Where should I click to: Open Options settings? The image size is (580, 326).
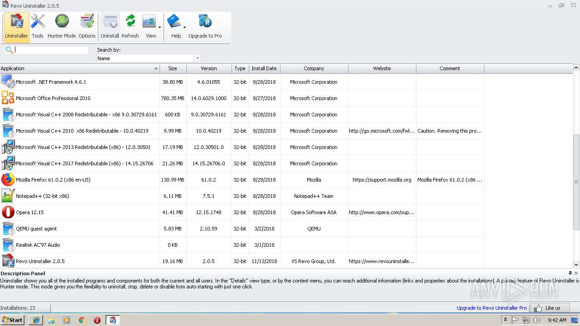click(x=87, y=27)
